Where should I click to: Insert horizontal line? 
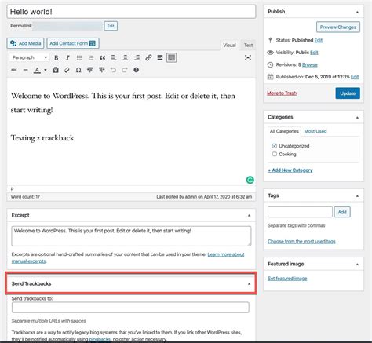coord(25,70)
